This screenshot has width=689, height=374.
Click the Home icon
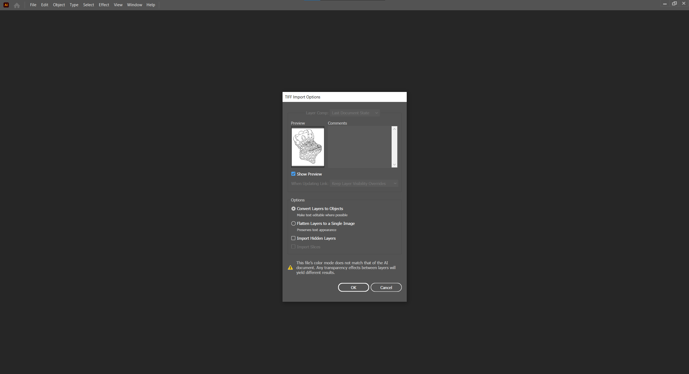tap(17, 5)
